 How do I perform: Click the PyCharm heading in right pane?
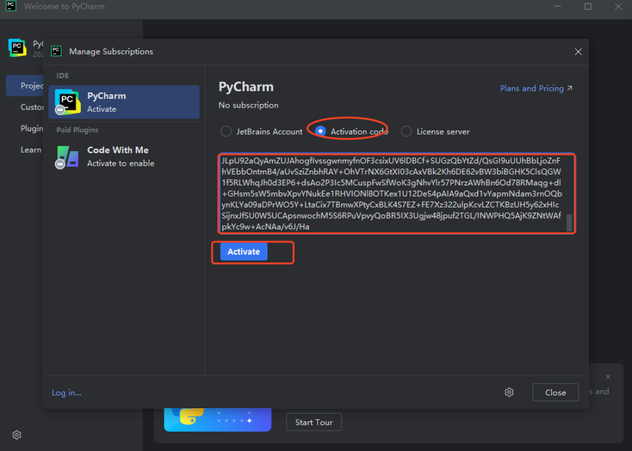point(246,87)
